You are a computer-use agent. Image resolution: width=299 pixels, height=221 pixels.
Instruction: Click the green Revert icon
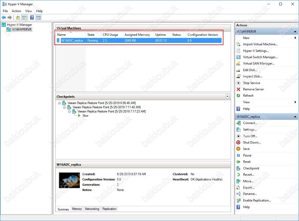pyautogui.click(x=238, y=175)
